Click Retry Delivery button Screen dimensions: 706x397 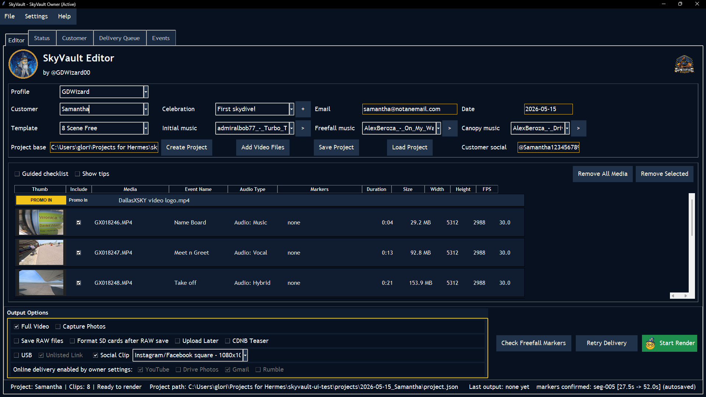point(606,343)
